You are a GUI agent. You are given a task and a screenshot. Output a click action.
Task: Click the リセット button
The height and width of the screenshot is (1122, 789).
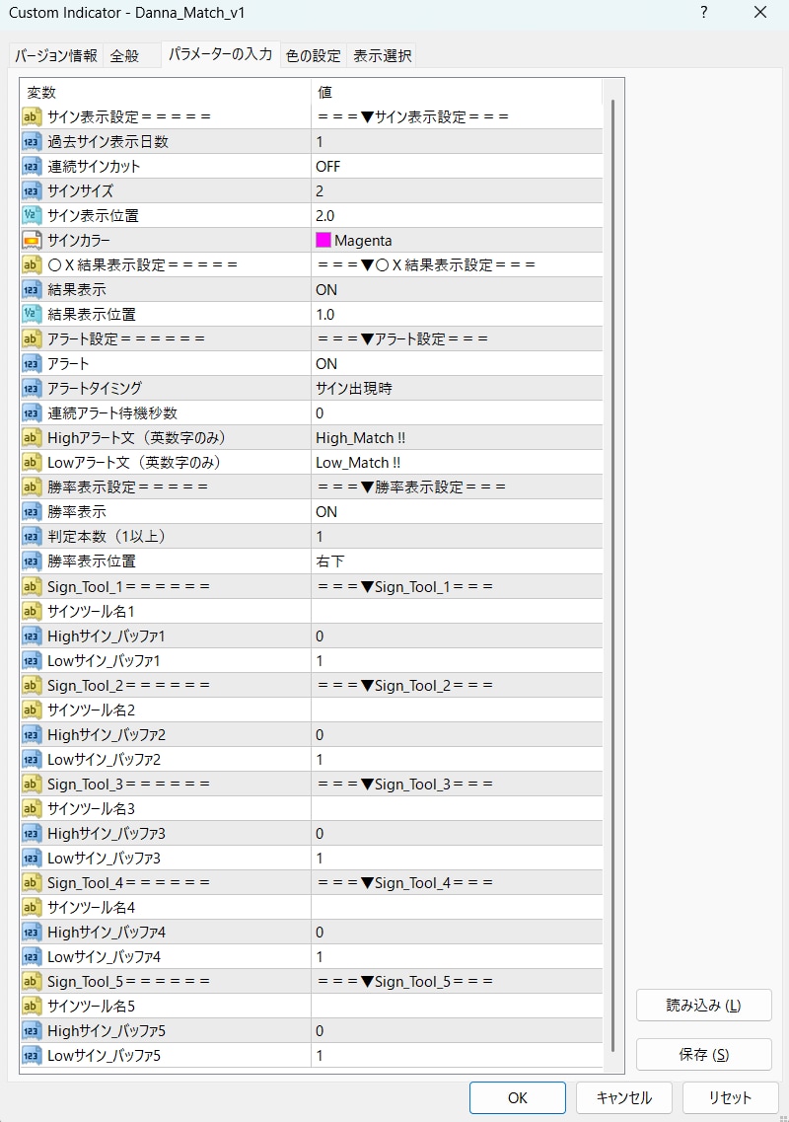coord(731,1097)
